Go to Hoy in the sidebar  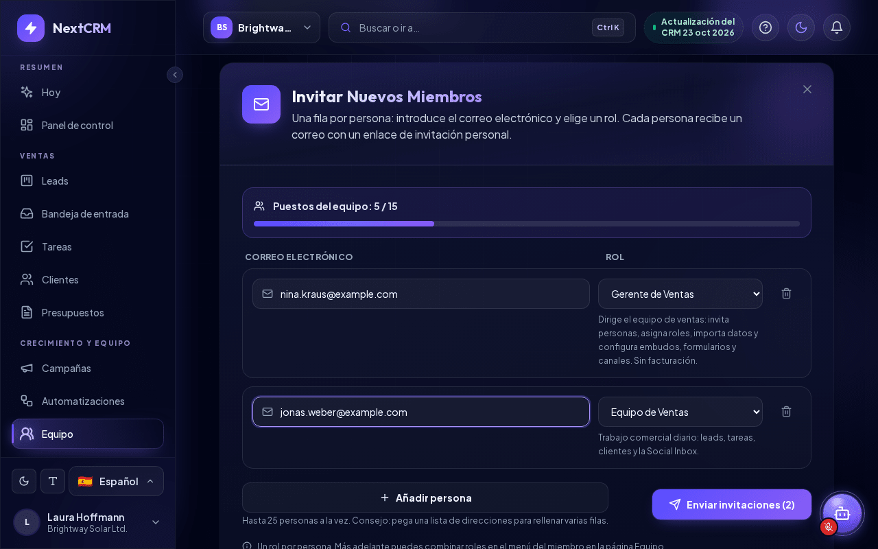coord(88,92)
